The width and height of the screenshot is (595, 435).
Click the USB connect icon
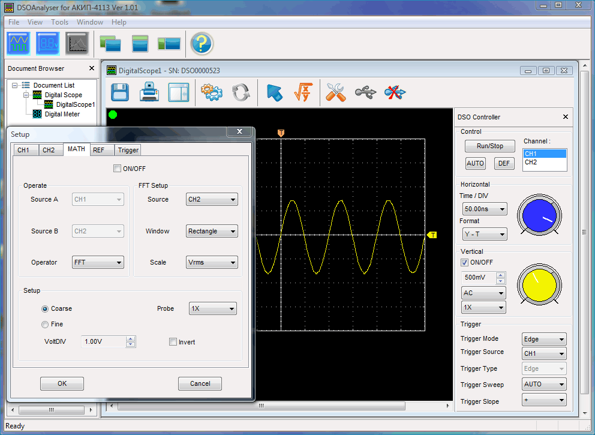(x=365, y=92)
